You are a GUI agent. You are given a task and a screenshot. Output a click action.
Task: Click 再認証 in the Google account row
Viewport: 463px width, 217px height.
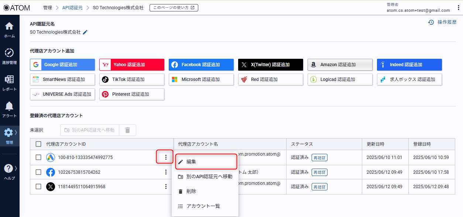pyautogui.click(x=319, y=158)
